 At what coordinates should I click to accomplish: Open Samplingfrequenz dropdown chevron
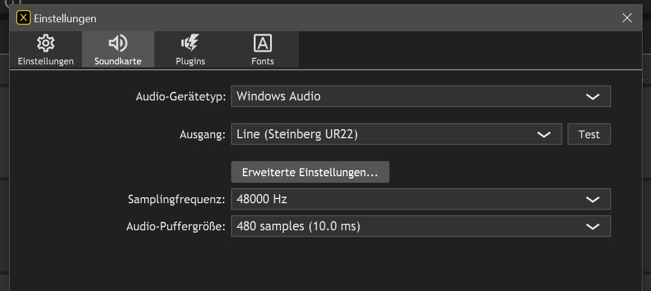tap(593, 199)
